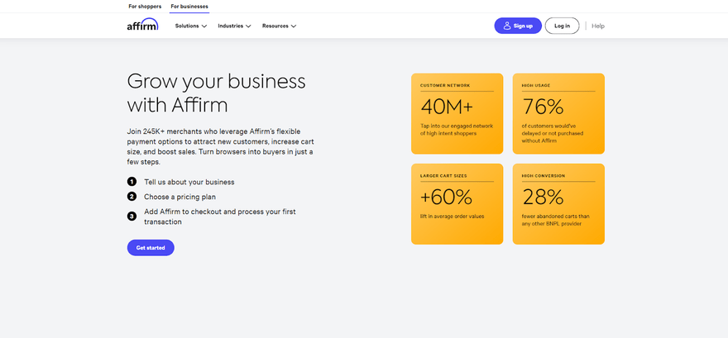Expand the Solutions menu
This screenshot has height=338, width=728.
[191, 26]
